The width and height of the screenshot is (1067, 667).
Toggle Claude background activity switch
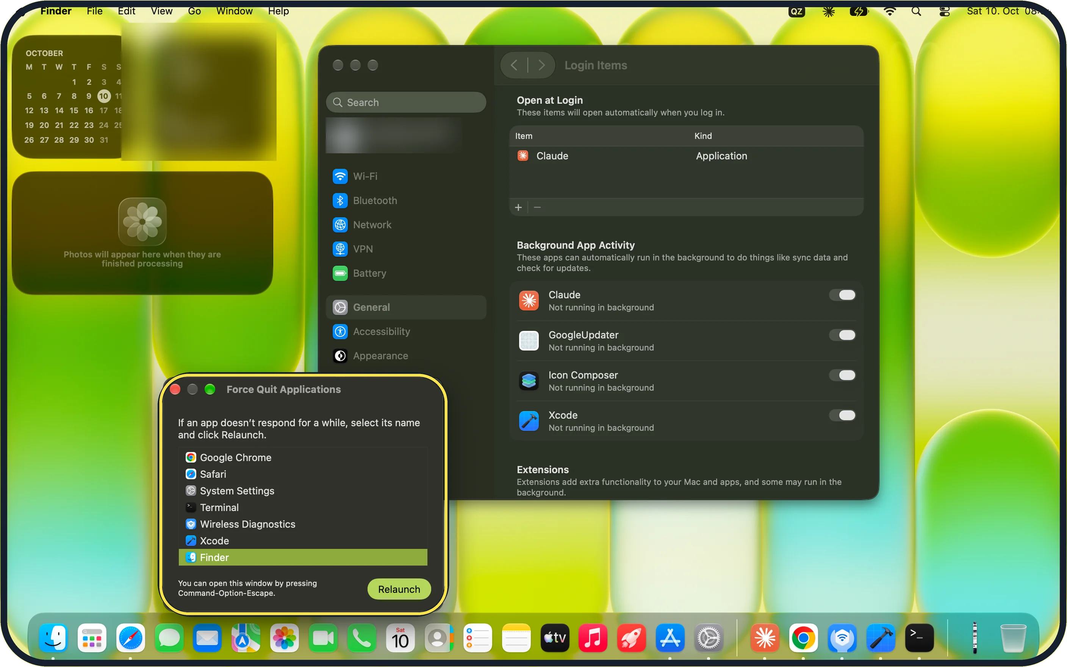point(842,295)
